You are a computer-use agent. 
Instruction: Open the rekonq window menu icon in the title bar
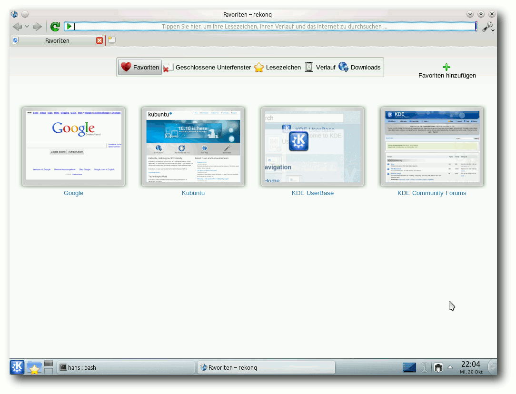[14, 14]
